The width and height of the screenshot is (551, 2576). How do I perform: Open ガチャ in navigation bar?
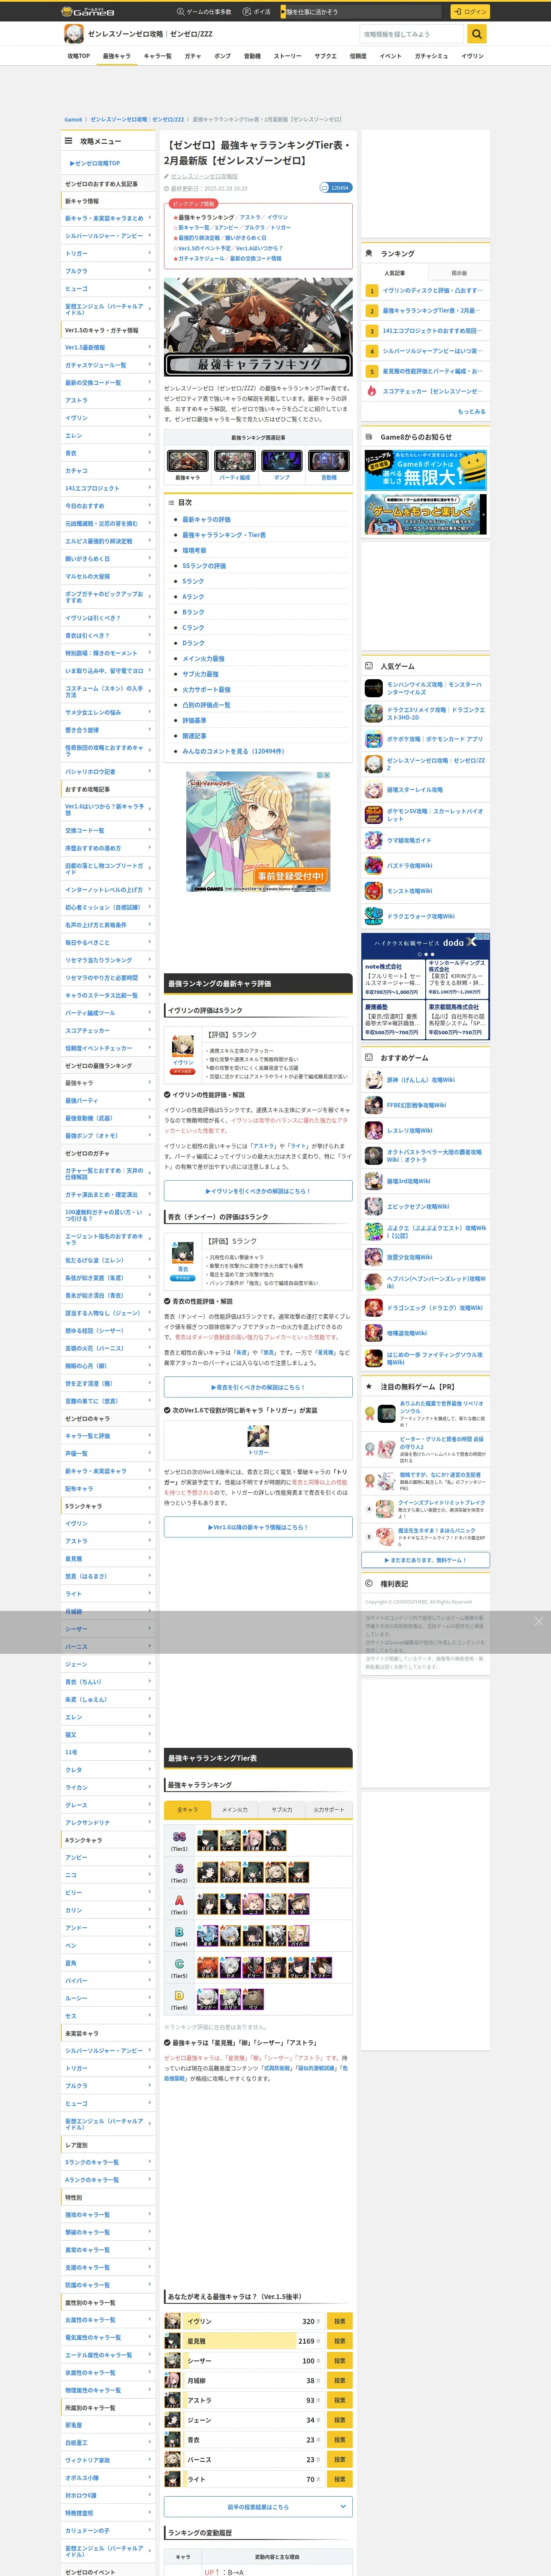[x=193, y=56]
